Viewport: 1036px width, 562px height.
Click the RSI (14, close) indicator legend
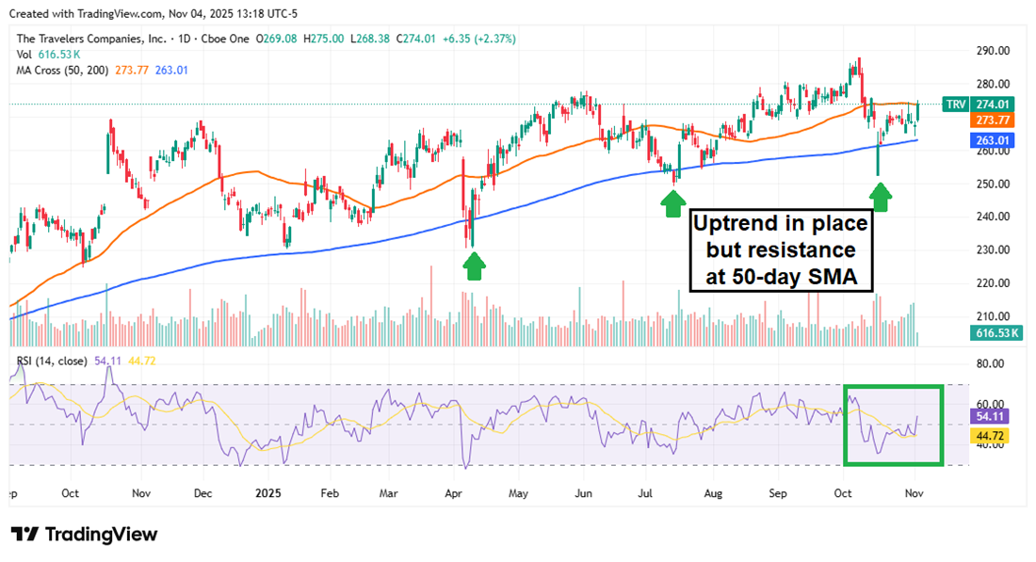52,361
